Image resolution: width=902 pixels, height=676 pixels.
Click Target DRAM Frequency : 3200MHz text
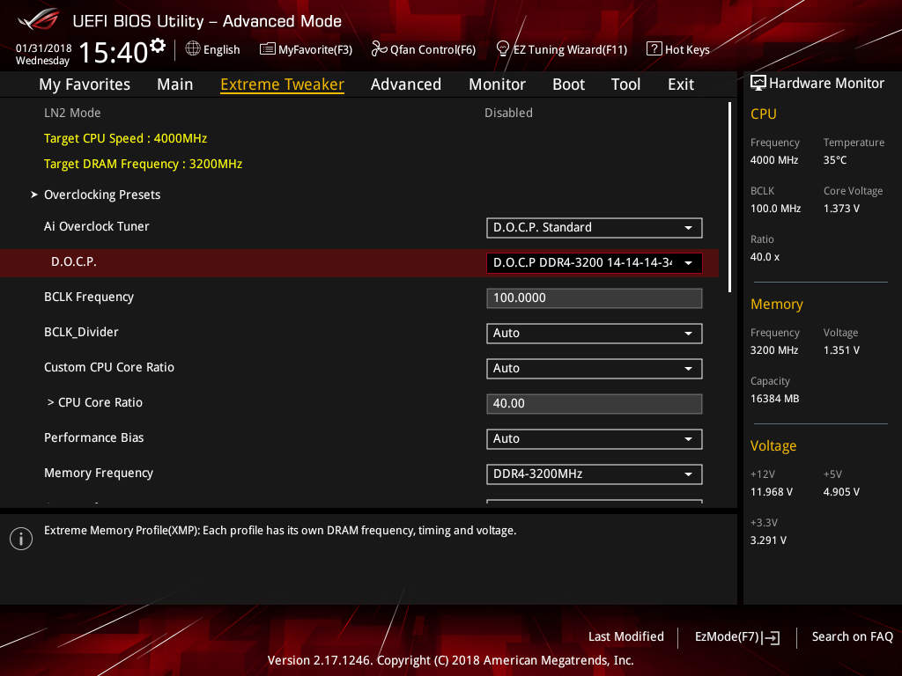[144, 164]
